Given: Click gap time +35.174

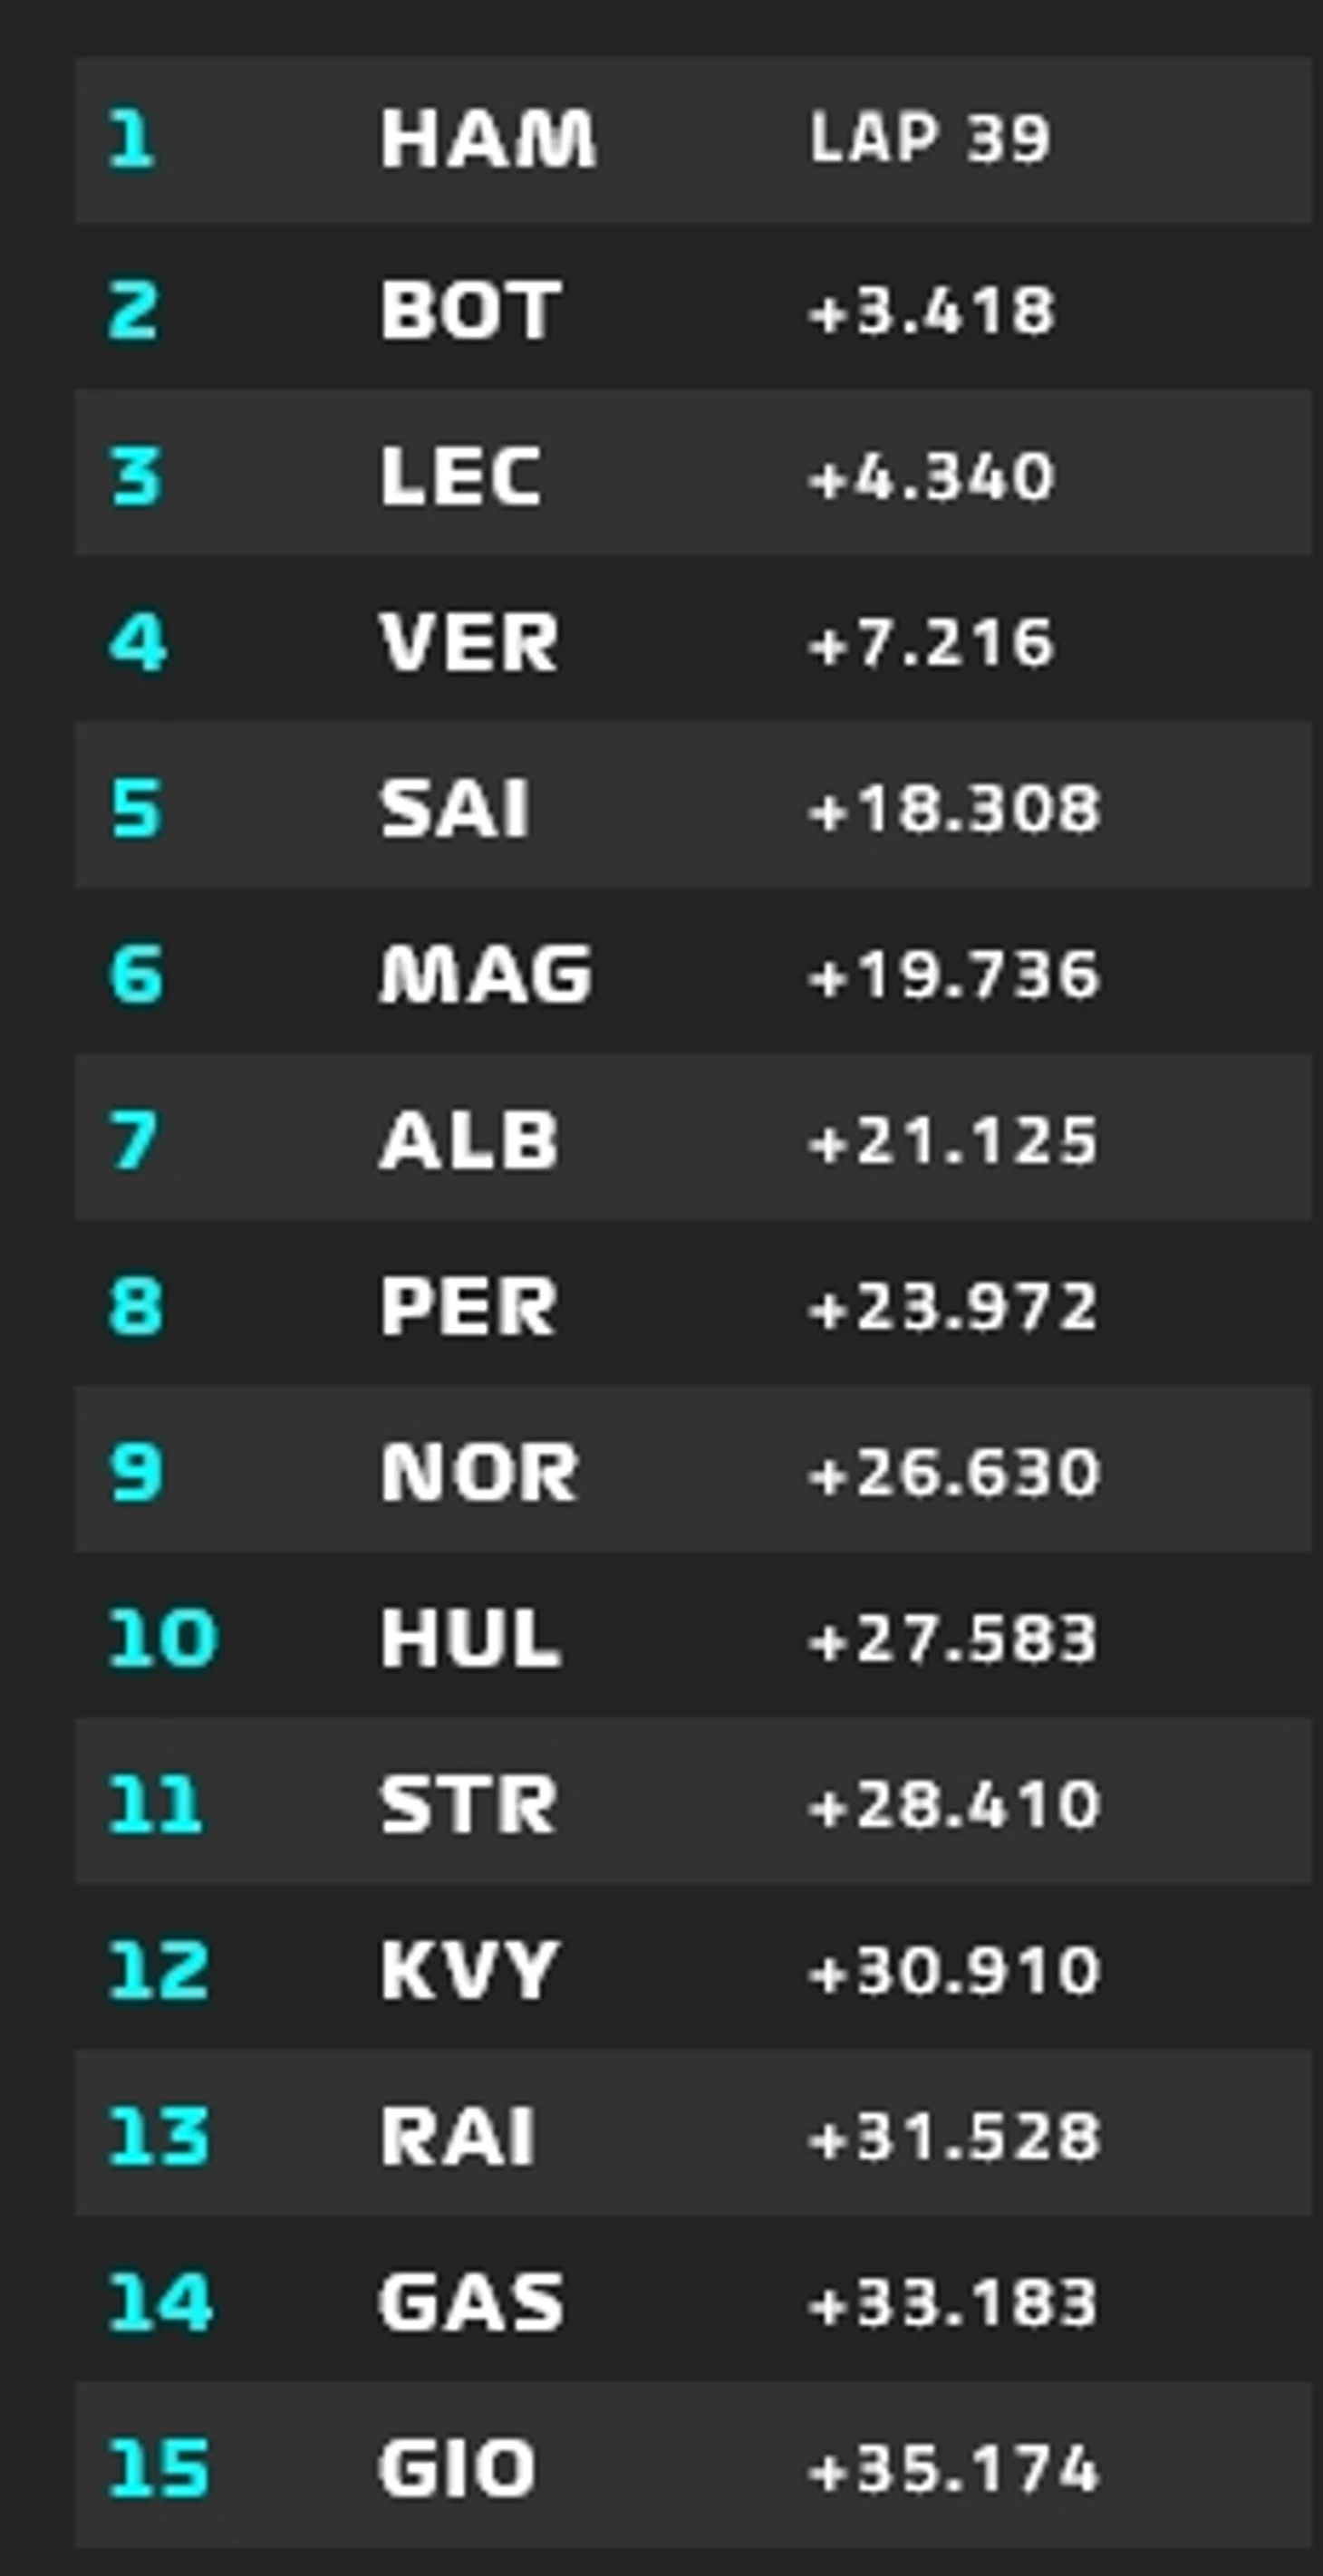Looking at the screenshot, I should pos(953,2468).
